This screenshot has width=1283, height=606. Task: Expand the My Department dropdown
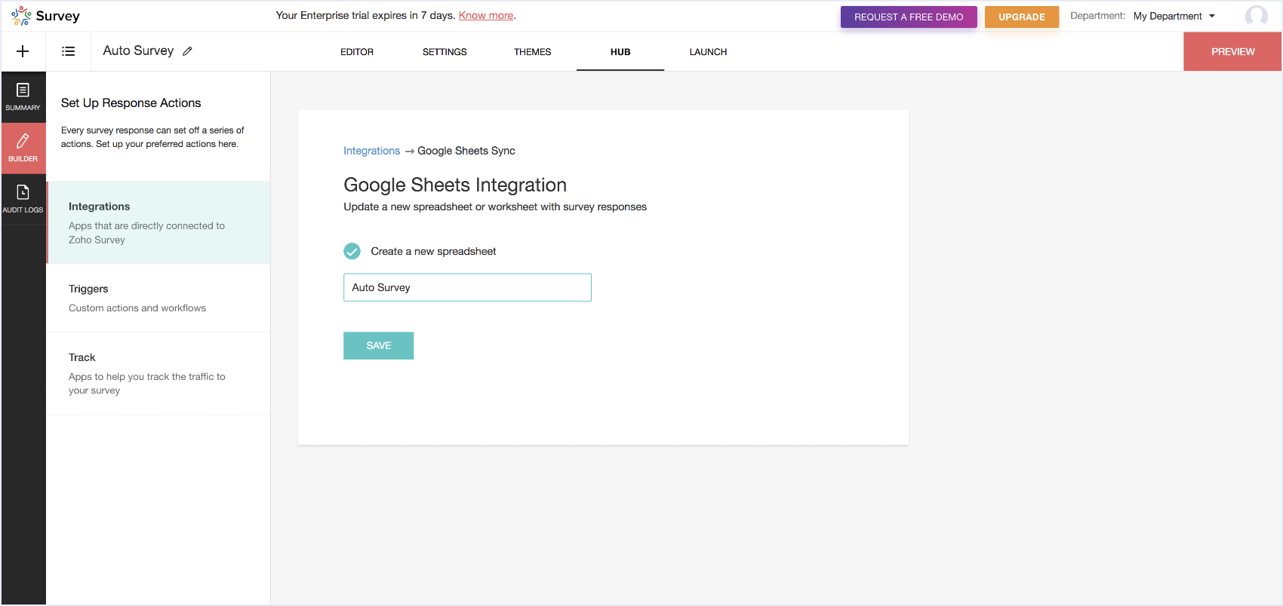click(1174, 16)
